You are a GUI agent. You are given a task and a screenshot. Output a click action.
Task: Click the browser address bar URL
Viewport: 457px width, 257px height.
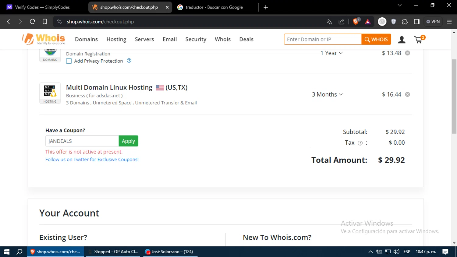click(x=100, y=22)
